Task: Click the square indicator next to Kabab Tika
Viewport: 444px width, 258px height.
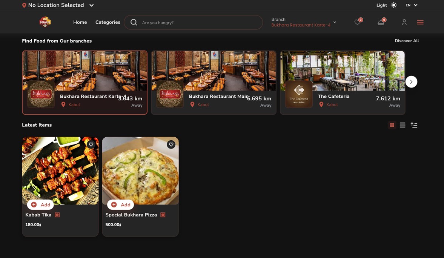Action: click(x=57, y=215)
